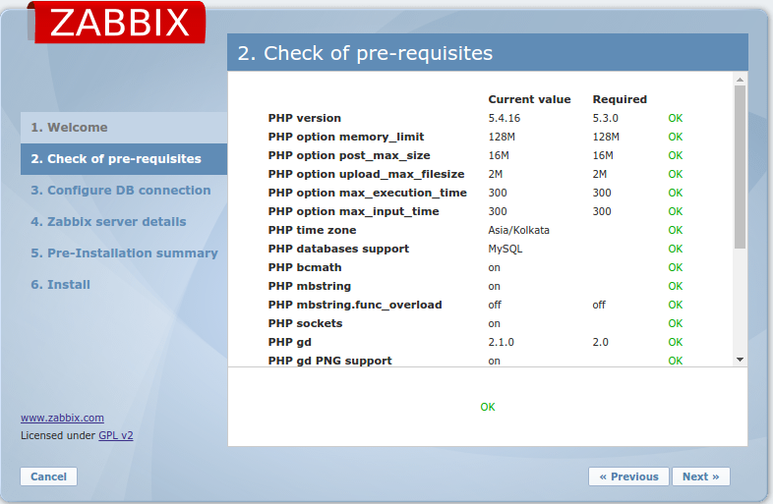Open step 4. Zabbix server details
The image size is (773, 504).
pyautogui.click(x=108, y=222)
